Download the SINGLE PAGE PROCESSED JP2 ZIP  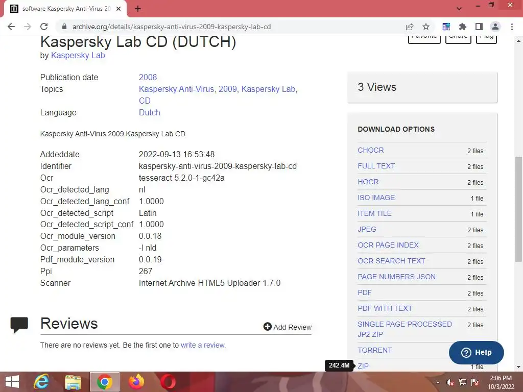coord(405,329)
